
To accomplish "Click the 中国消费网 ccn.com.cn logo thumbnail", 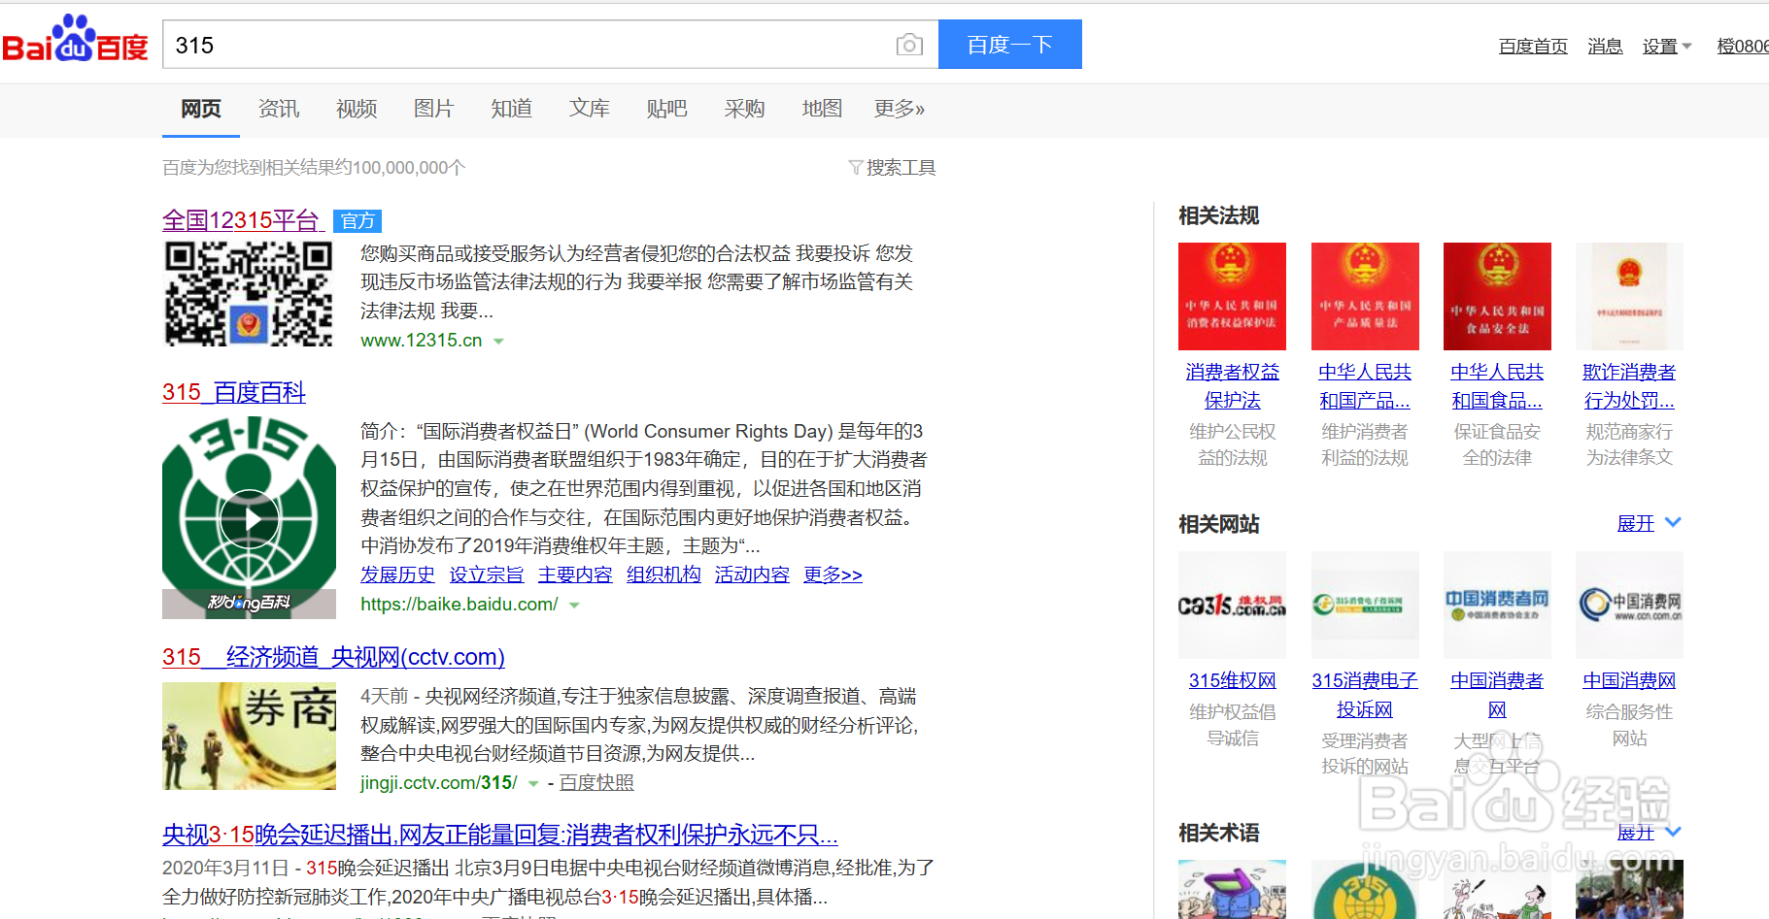I will (1629, 605).
